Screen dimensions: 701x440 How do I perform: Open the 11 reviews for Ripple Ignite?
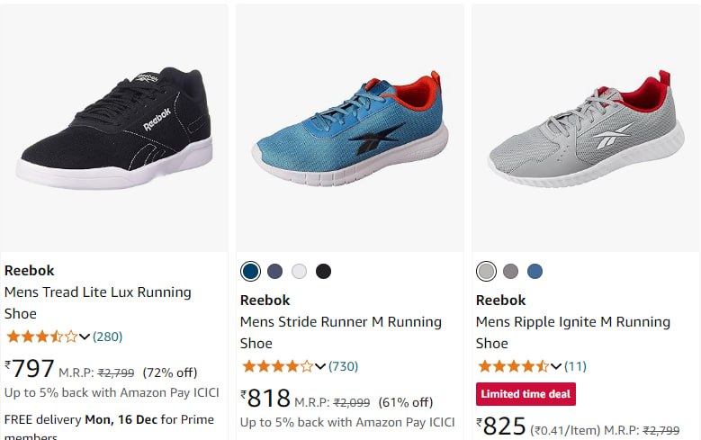pos(576,366)
